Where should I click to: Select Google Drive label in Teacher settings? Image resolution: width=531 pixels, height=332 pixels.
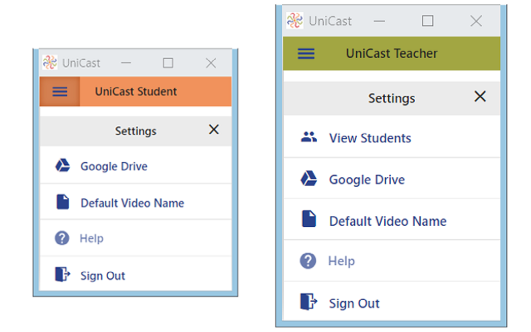click(367, 180)
